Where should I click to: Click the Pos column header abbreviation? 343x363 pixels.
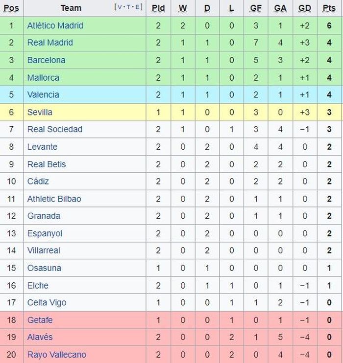(x=11, y=8)
